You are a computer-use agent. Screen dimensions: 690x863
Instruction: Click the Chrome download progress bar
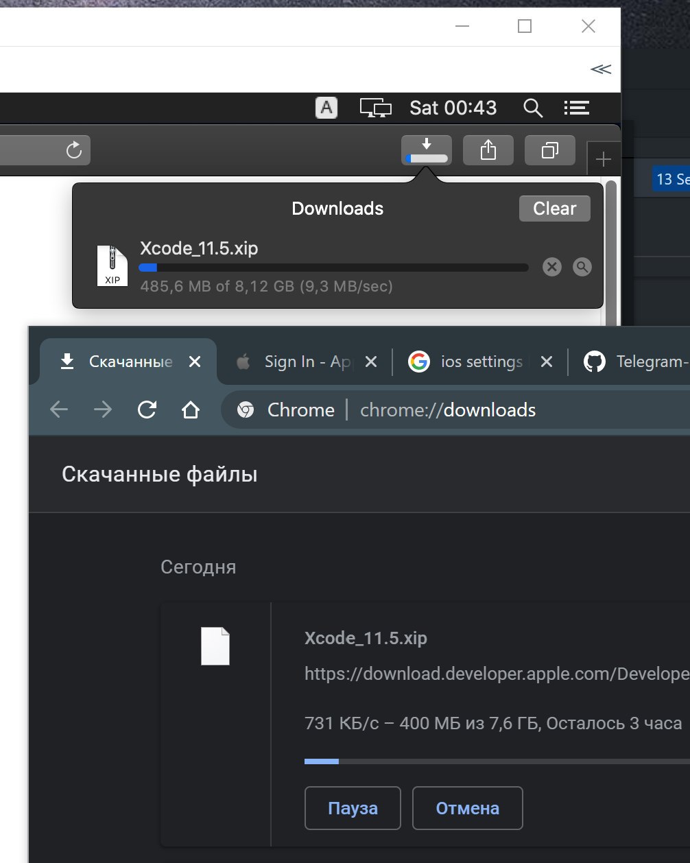click(x=497, y=761)
